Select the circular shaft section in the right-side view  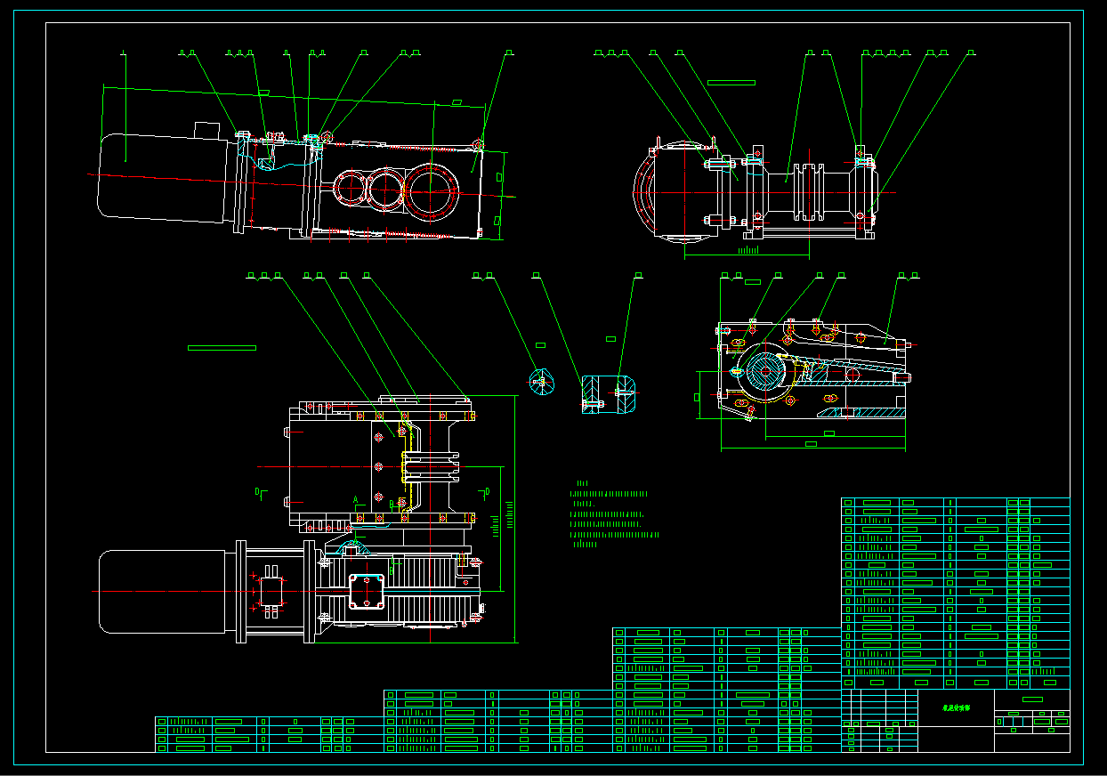765,372
